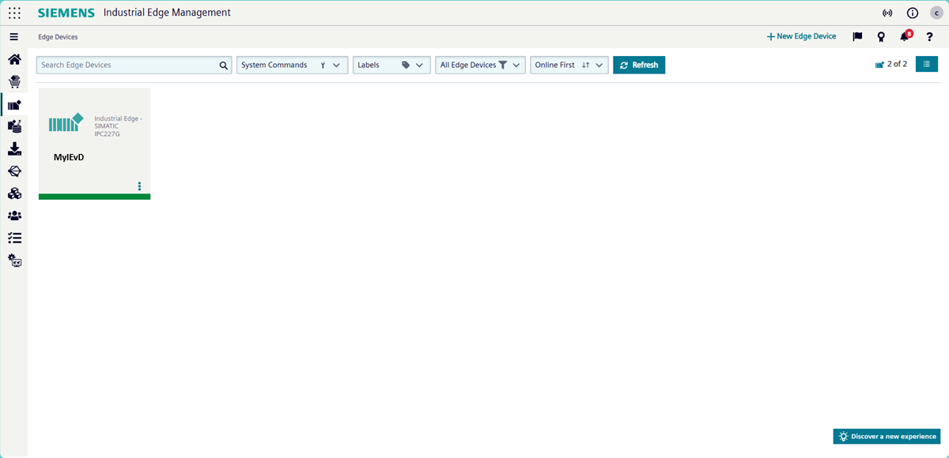The height and width of the screenshot is (458, 949).
Task: Open the Downloads section in the sidebar
Action: pos(13,148)
